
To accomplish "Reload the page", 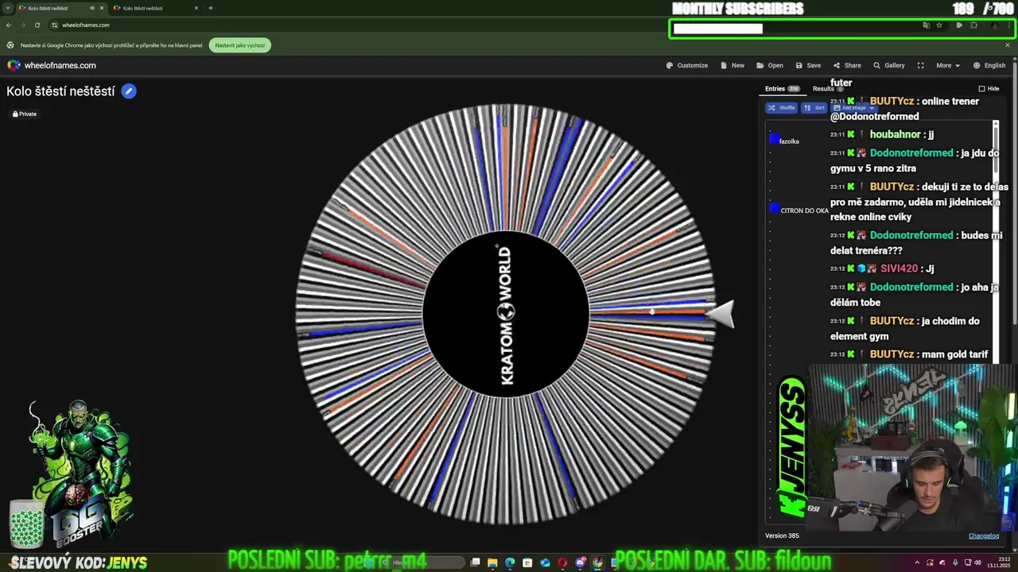I will (x=37, y=25).
